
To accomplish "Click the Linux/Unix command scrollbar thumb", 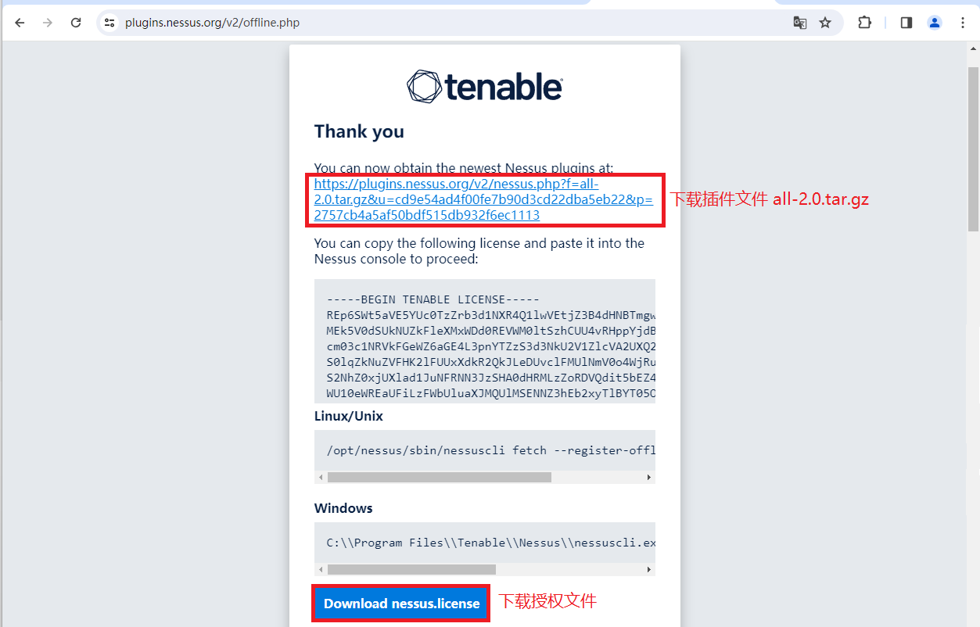I will click(x=439, y=477).
